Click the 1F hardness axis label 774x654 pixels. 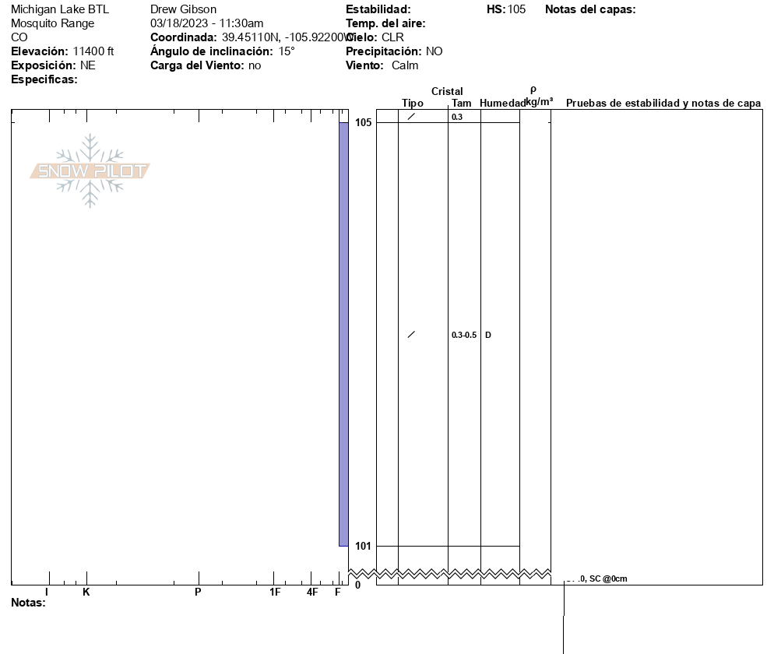[275, 592]
